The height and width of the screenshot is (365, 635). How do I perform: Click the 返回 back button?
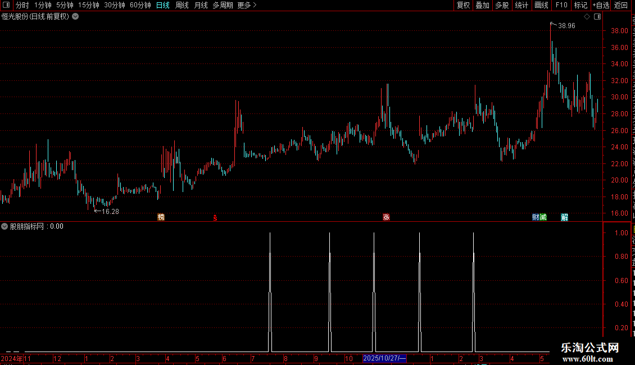point(621,5)
